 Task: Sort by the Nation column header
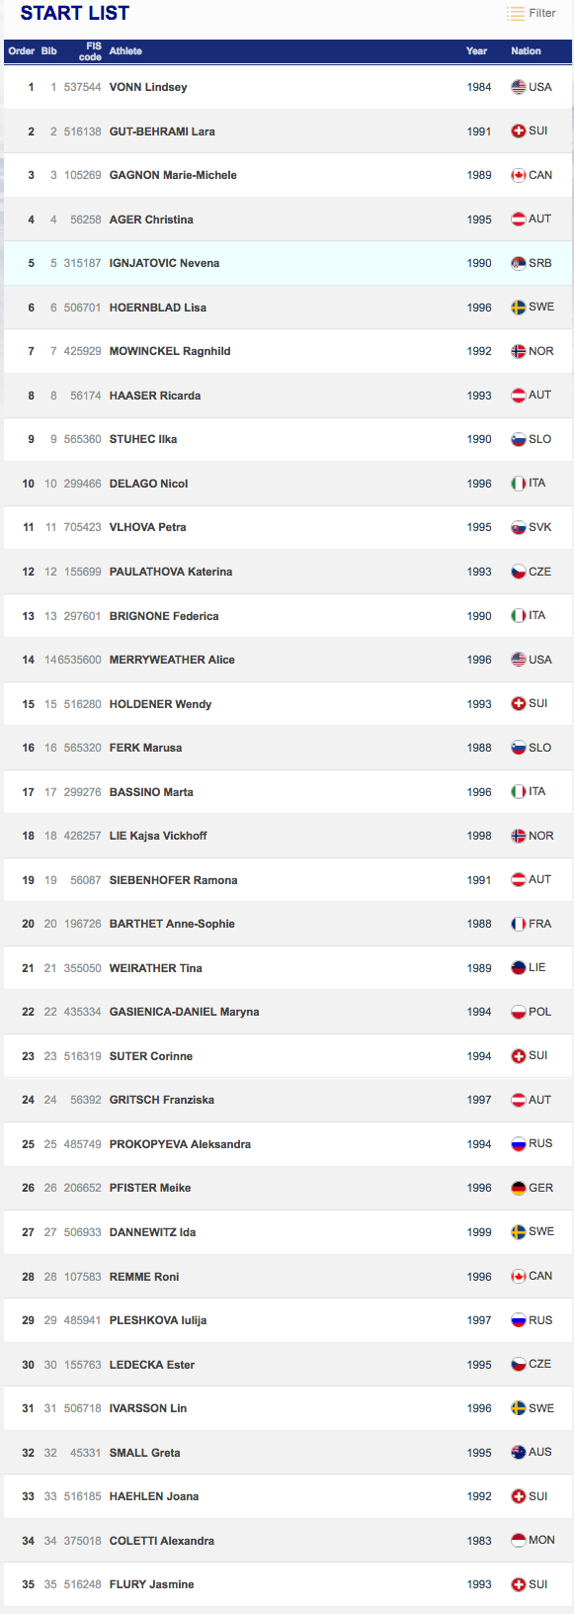click(526, 51)
